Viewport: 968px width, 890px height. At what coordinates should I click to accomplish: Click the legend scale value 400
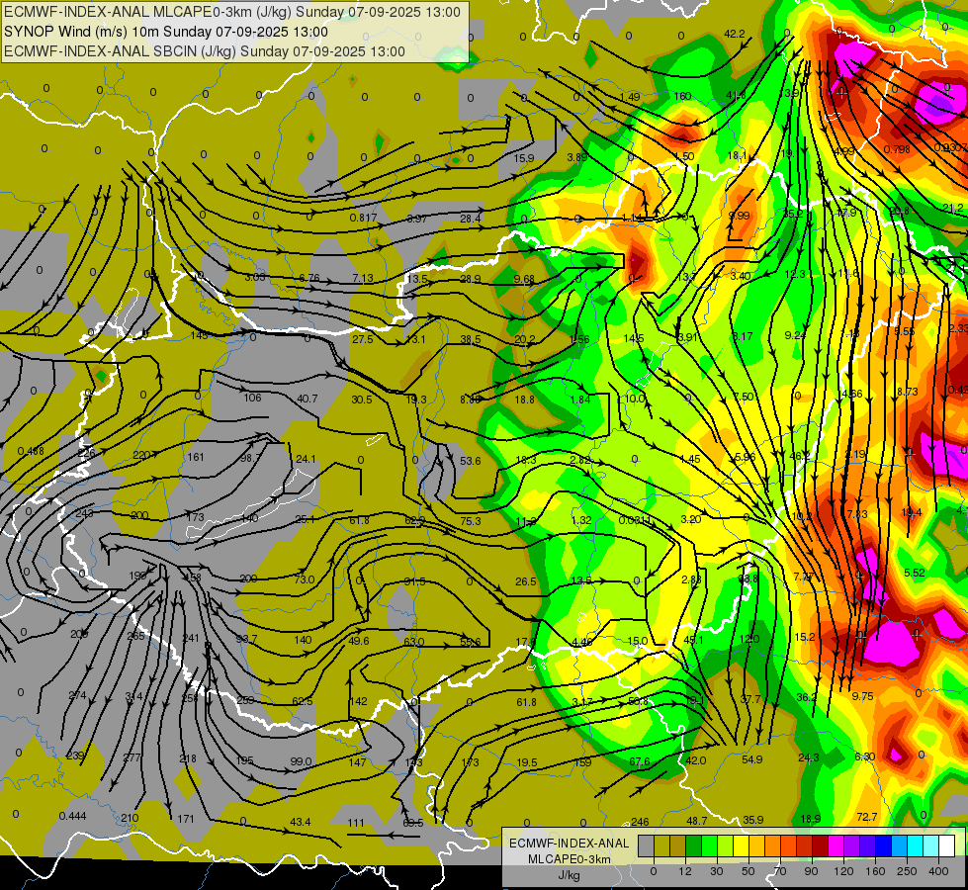click(x=938, y=871)
